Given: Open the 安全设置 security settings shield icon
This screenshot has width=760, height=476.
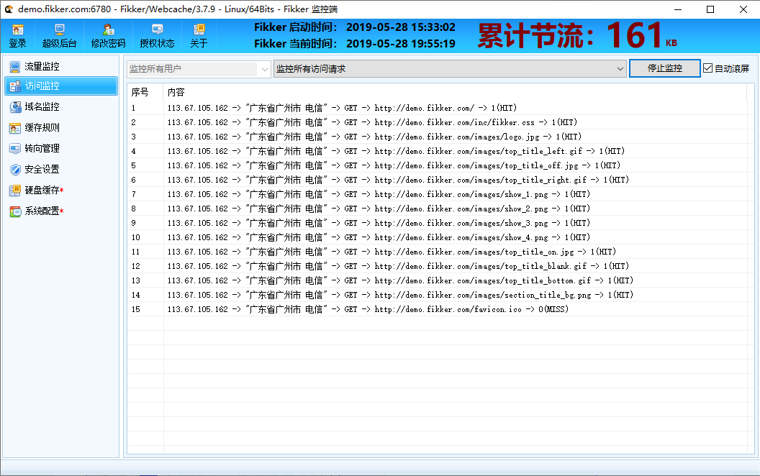Looking at the screenshot, I should [x=15, y=170].
